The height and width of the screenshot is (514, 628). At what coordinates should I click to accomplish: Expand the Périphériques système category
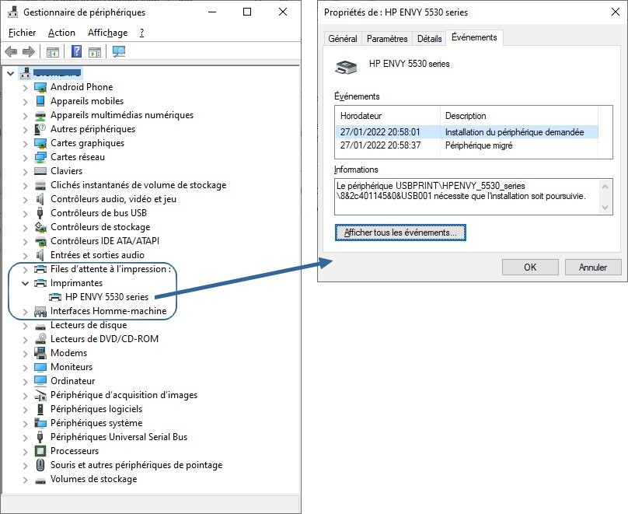click(25, 424)
